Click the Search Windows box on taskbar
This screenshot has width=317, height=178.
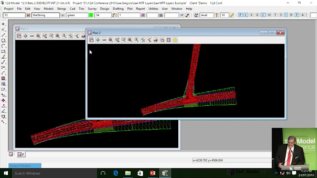54,173
